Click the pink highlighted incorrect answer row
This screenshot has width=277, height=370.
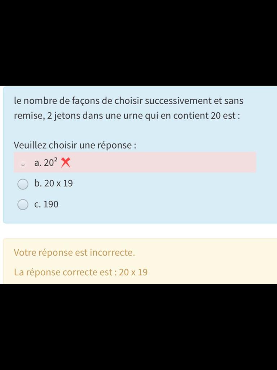[162, 162]
